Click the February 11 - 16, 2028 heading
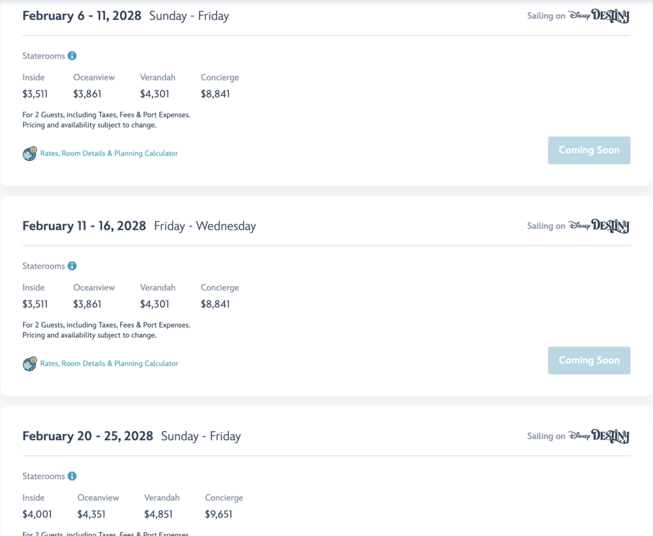653x536 pixels. coord(84,226)
